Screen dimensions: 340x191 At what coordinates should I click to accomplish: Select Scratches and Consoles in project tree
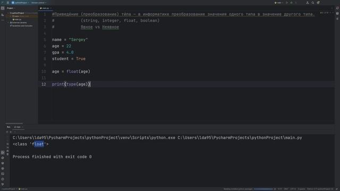click(21, 26)
